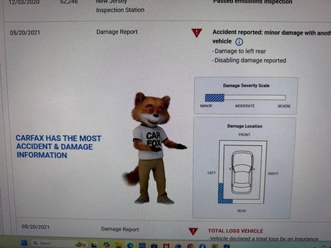Image resolution: width=331 pixels, height=248 pixels.
Task: Click 'TOTAL LOSS VEHICLE' red heading
Action: [235, 231]
